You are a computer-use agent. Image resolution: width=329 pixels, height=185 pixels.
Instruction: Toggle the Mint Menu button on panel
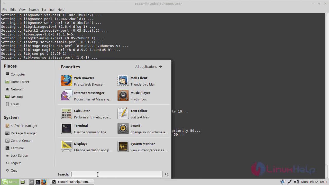click(10, 182)
